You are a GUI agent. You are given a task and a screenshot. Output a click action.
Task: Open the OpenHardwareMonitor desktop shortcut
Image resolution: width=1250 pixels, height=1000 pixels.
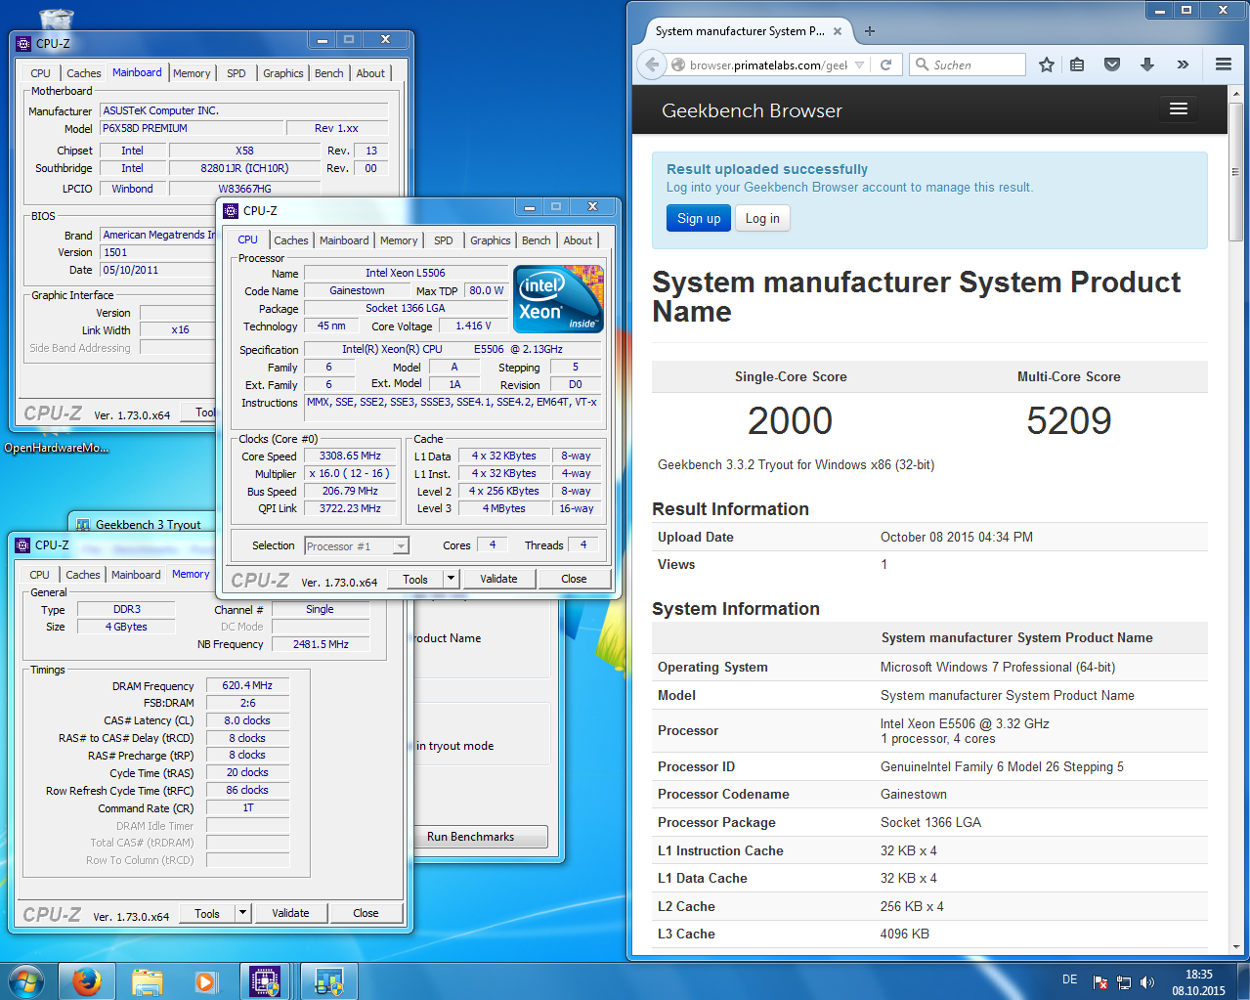[x=56, y=448]
